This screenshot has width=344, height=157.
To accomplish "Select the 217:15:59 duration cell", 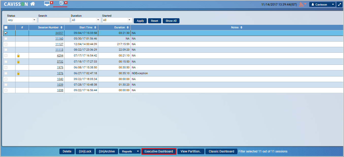I will click(114, 44).
